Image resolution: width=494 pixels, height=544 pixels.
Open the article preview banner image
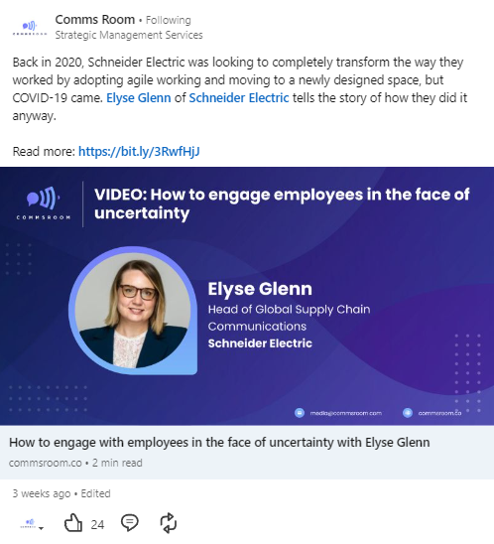click(x=247, y=296)
